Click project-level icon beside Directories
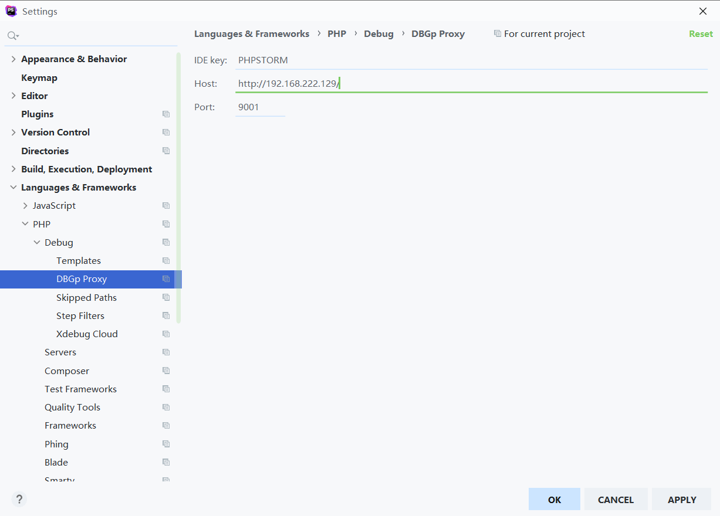 tap(166, 151)
